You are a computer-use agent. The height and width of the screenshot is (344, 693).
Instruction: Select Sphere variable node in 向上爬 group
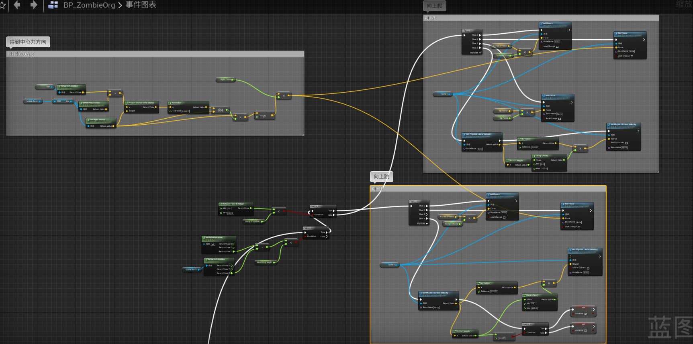tap(443, 94)
